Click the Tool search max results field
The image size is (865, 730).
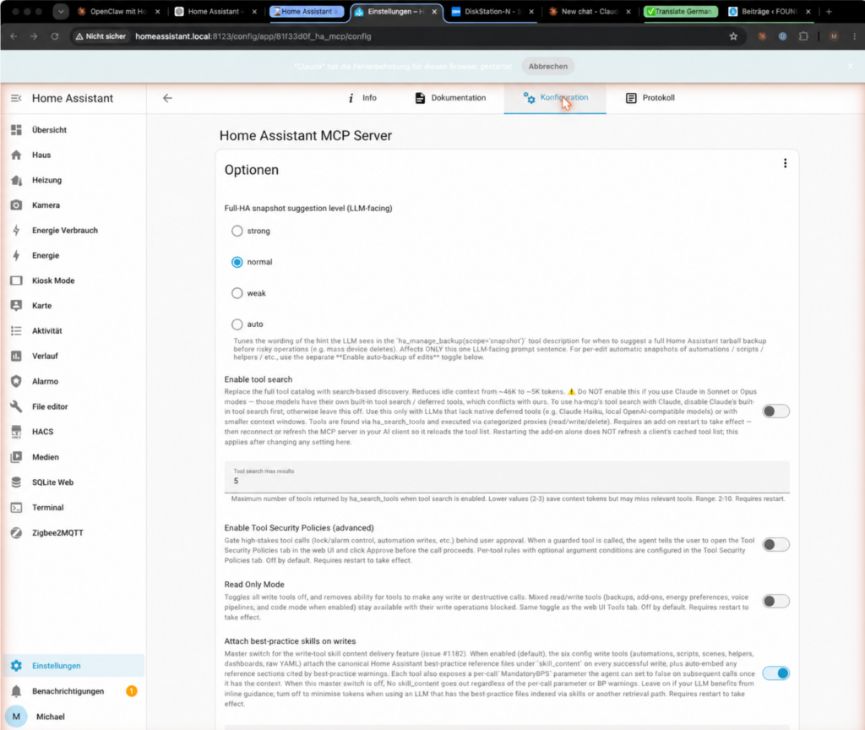click(x=507, y=477)
